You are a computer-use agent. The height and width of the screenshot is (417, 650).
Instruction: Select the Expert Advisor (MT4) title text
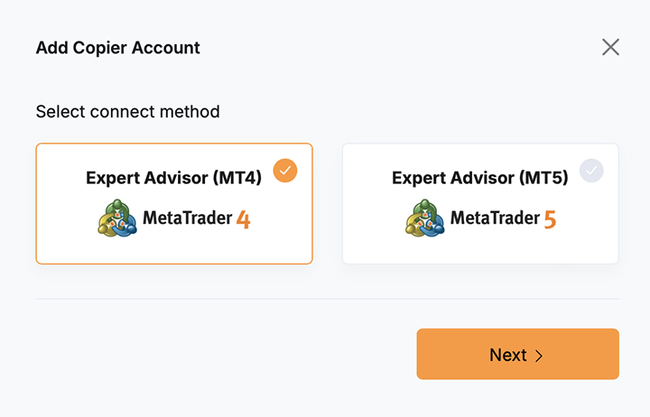[173, 178]
